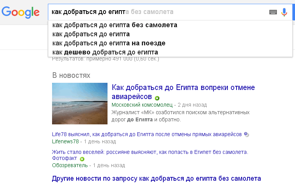The height and width of the screenshot is (186, 295).
Task: Open the Life78 article about direct flights
Action: (x=147, y=134)
